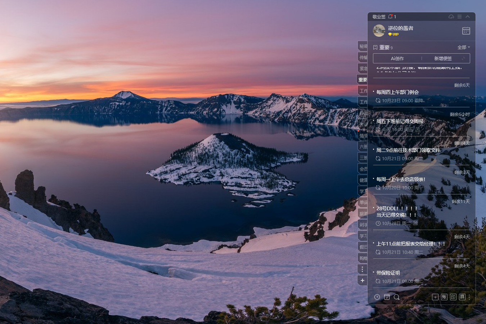Open the notification bell in title bar
Screen dimensions: 486x324
pos(390,17)
